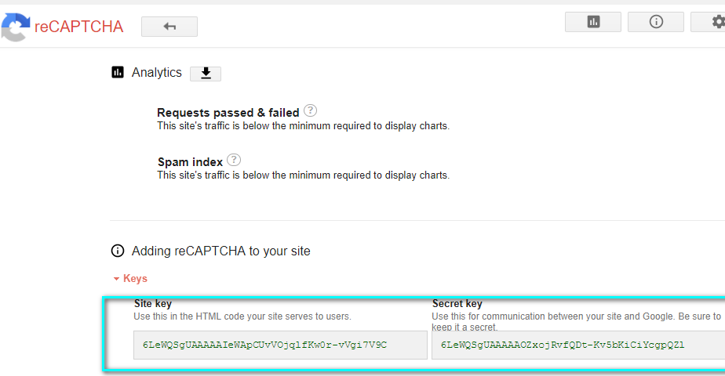Click 'Use this in the HTML code' description
Screen dimensions: 725x376
[x=242, y=316]
